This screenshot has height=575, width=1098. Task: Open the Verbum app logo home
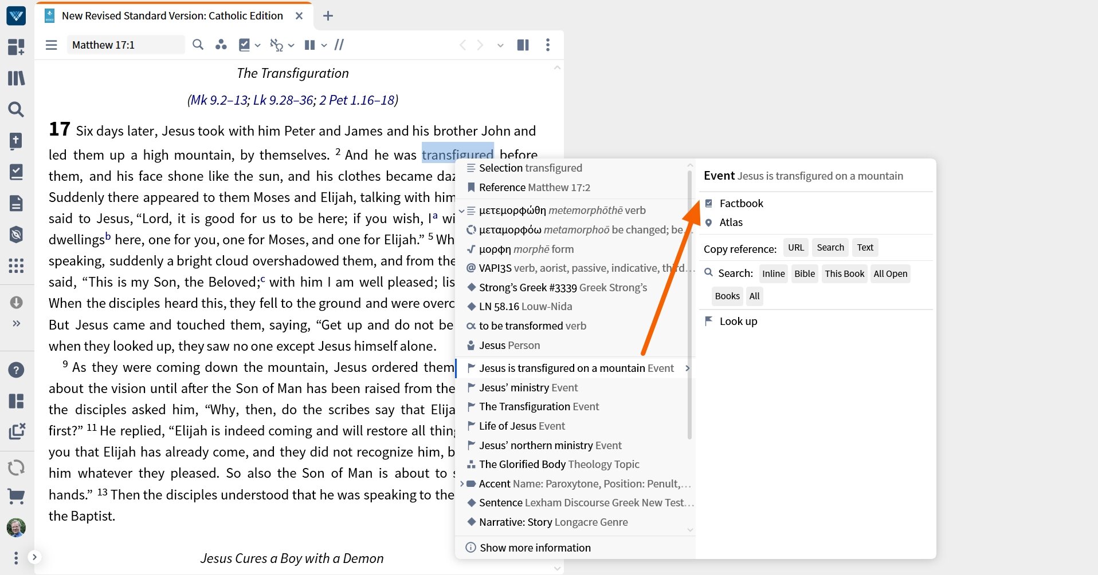16,15
